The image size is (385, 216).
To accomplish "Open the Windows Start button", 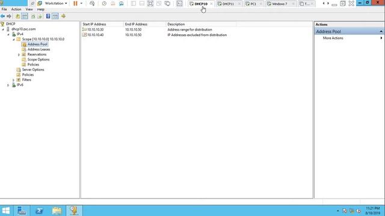I will (x=5, y=211).
